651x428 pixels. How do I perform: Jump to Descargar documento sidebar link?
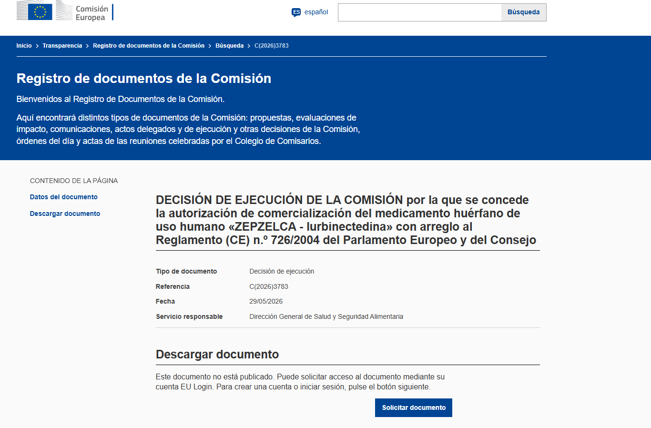[65, 214]
